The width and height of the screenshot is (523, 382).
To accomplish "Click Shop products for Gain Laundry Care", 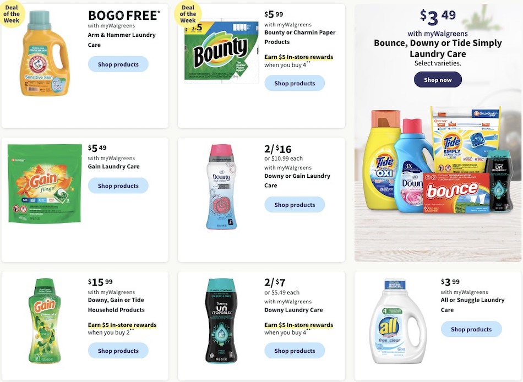I will point(118,185).
